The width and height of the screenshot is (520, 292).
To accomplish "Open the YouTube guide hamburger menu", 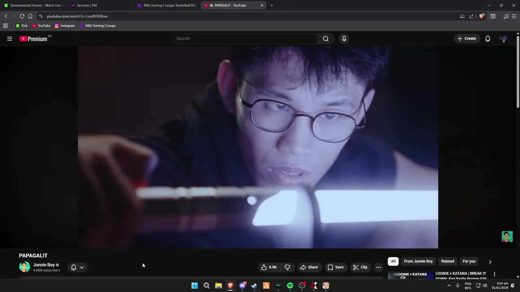I will (10, 39).
